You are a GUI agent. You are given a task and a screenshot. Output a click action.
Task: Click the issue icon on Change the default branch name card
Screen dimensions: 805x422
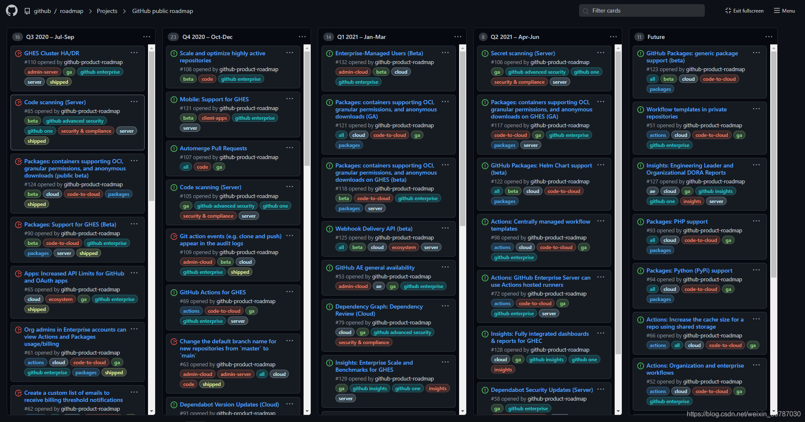pos(174,342)
